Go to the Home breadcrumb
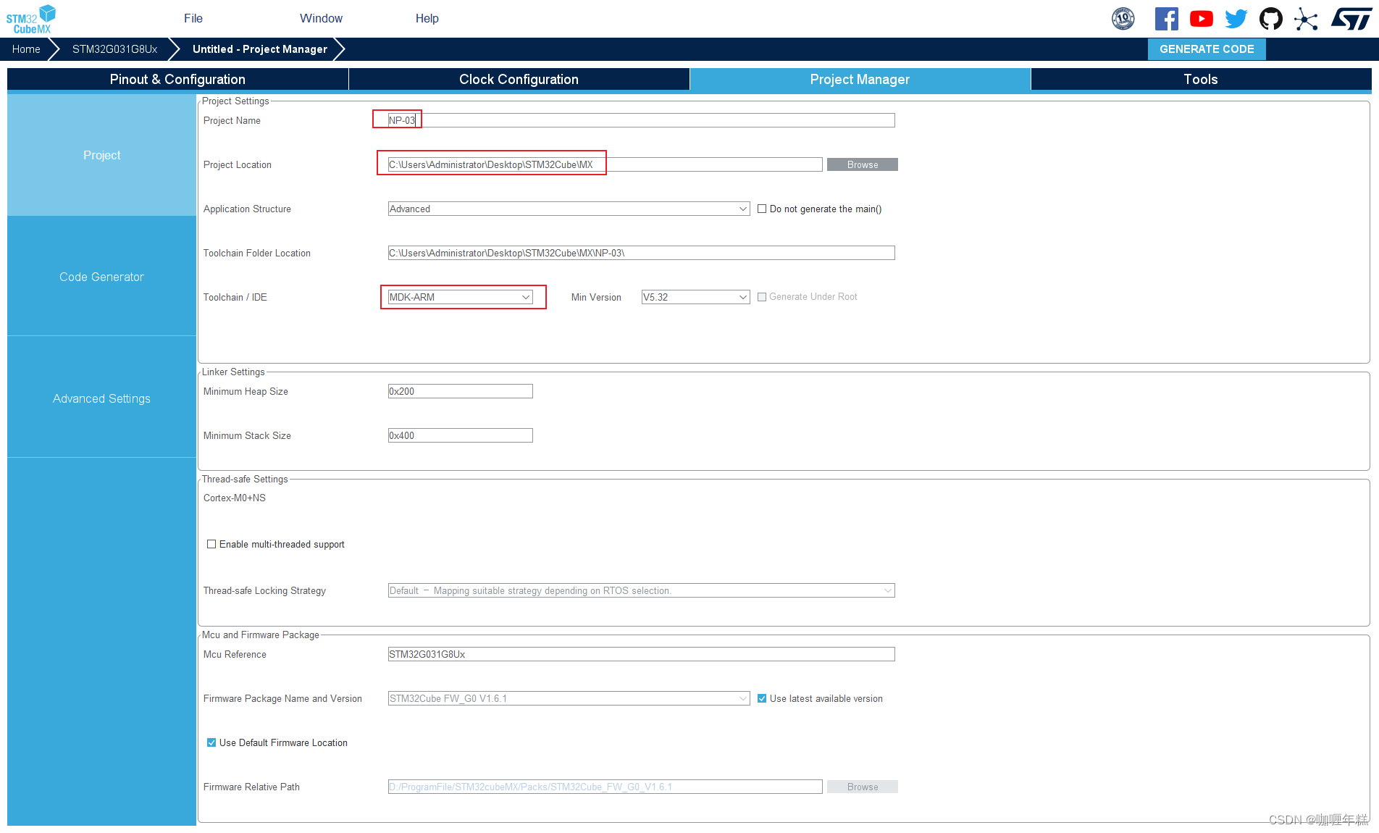1379x833 pixels. 26,49
